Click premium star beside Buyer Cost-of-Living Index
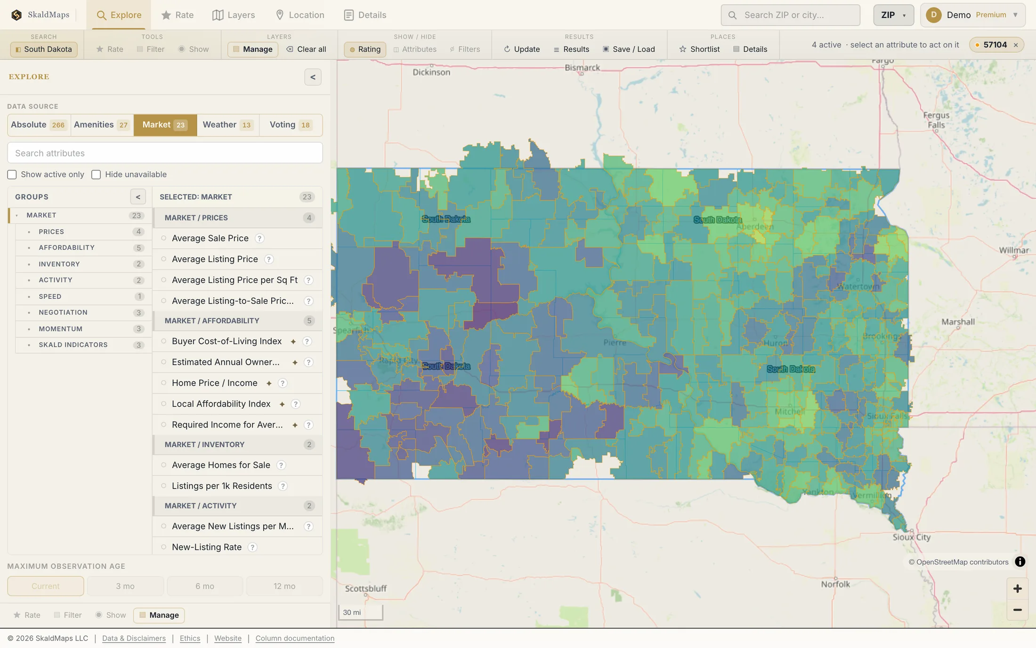The width and height of the screenshot is (1036, 648). [x=293, y=342]
